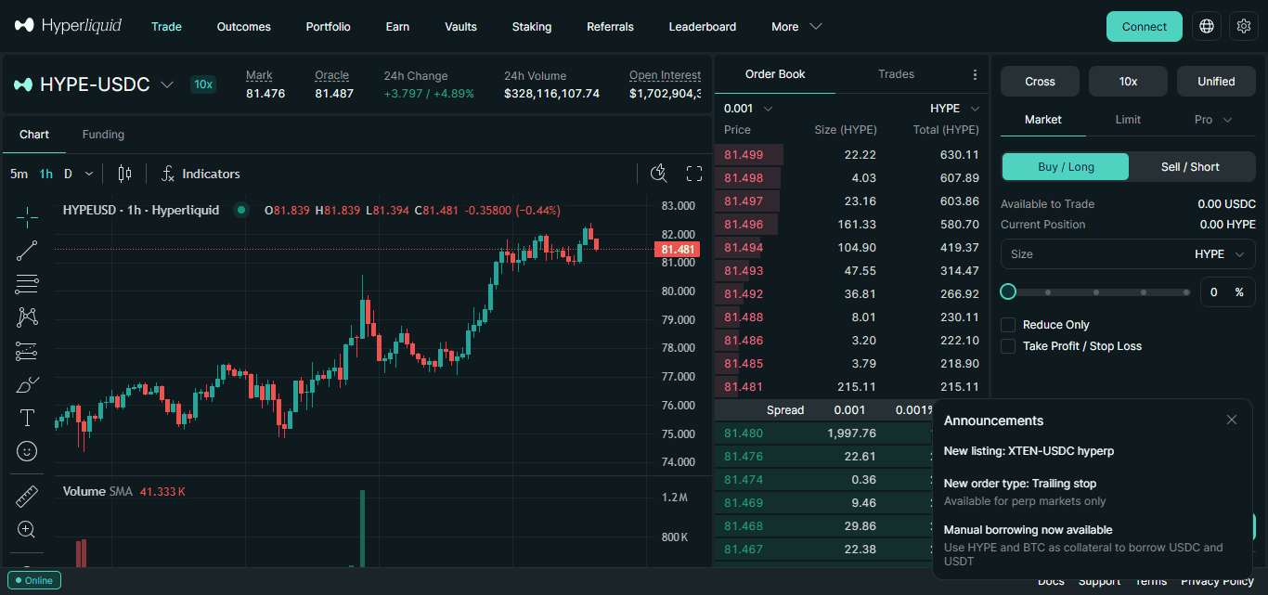The height and width of the screenshot is (595, 1268).
Task: Activate the chart zoom-in tool
Action: coord(27,530)
